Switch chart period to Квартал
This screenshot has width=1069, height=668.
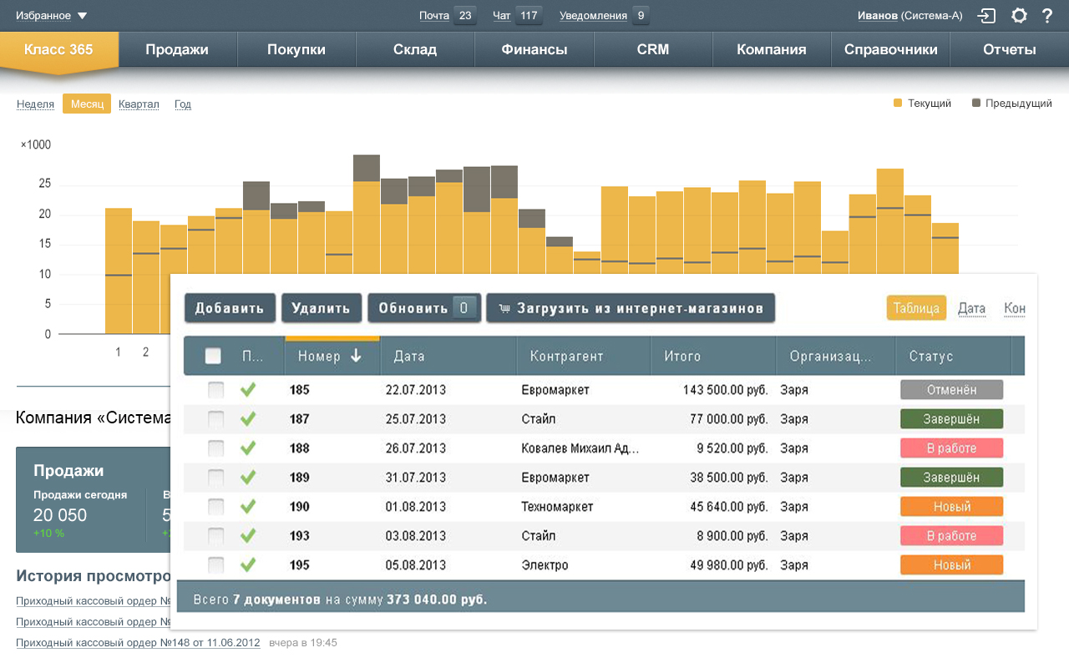tap(139, 104)
